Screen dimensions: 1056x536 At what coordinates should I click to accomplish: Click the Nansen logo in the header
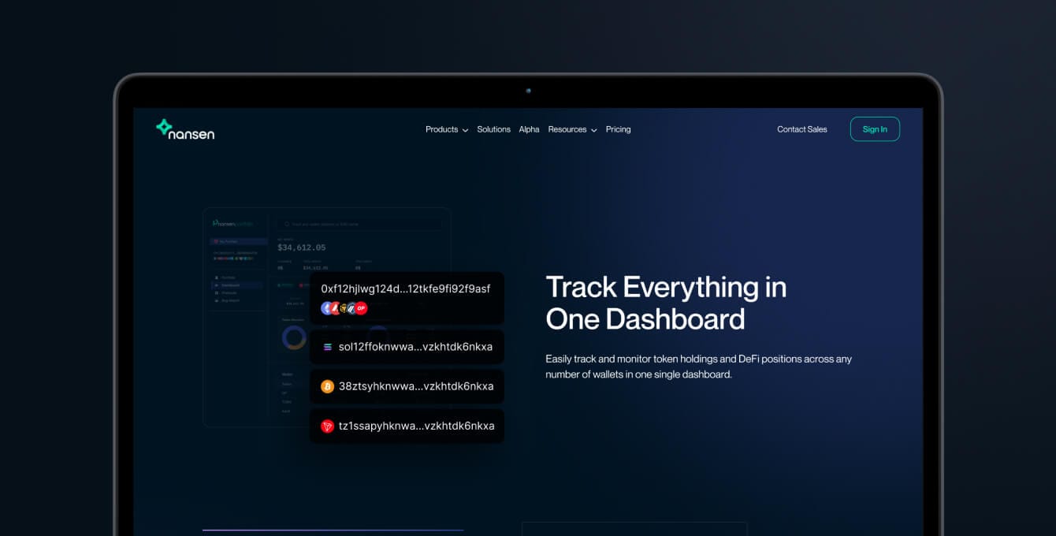[185, 129]
